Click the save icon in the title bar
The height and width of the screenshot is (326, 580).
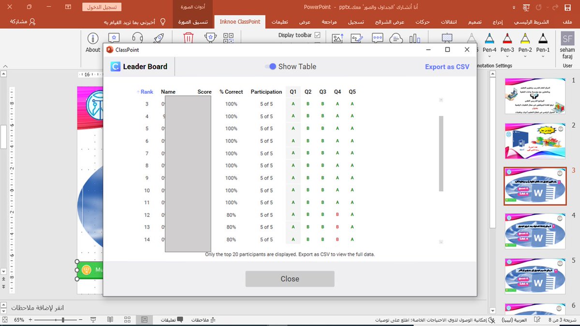click(568, 7)
